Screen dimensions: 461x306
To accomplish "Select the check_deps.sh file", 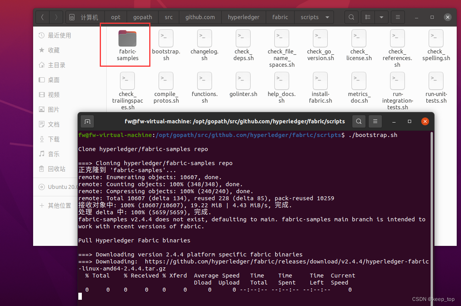I will point(243,45).
